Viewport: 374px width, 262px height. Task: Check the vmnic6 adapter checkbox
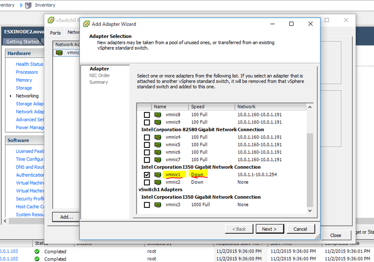[x=147, y=152]
